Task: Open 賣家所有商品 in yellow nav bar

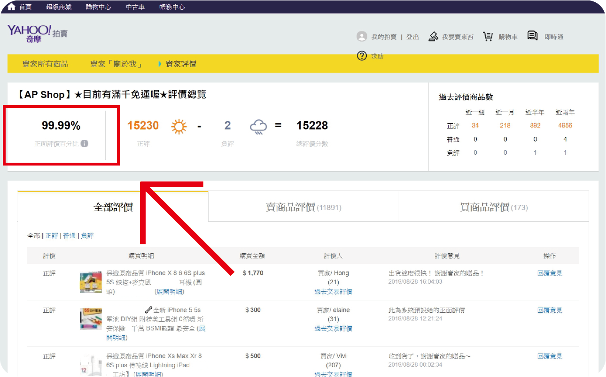Action: (46, 64)
